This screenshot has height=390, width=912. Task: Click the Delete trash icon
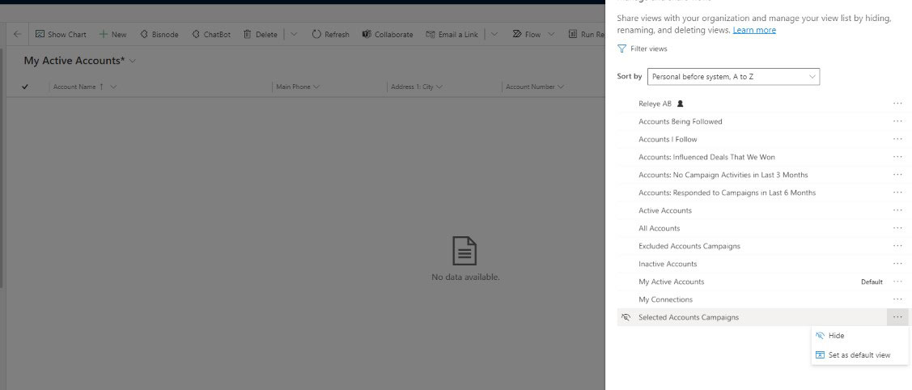coord(248,35)
